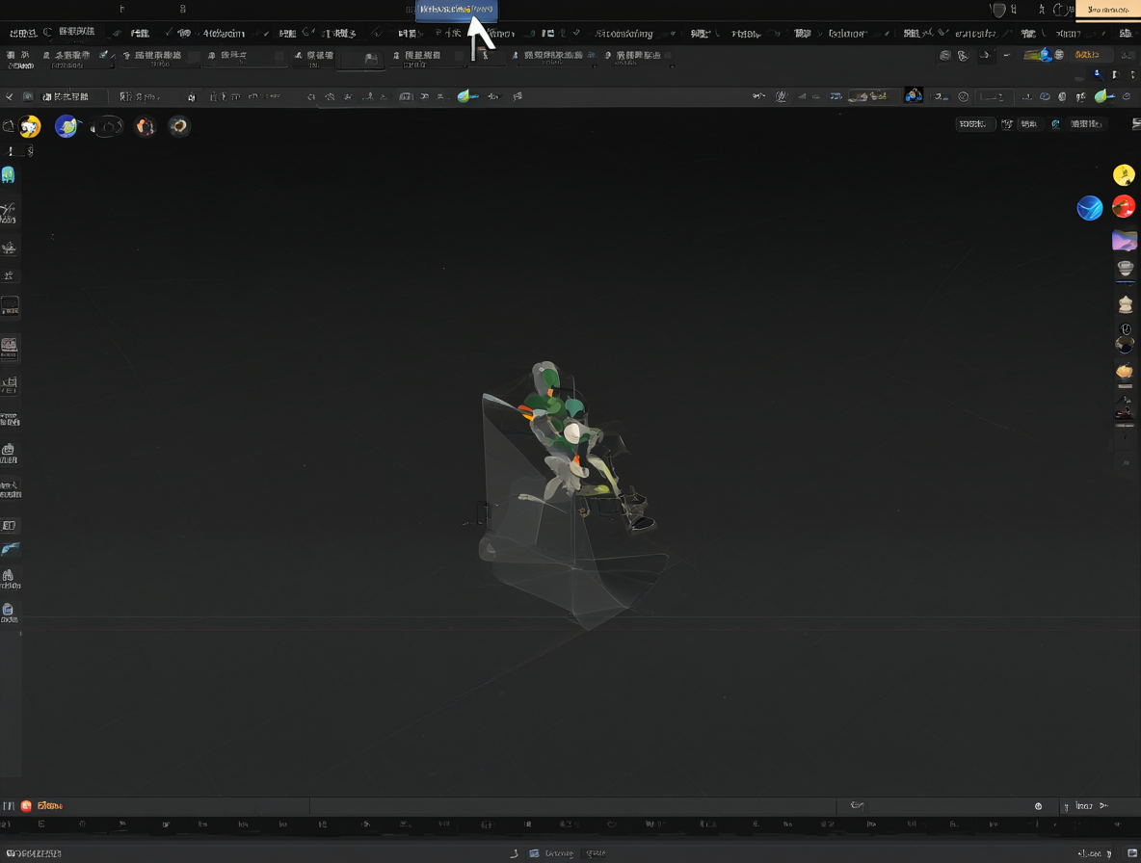Choose the brown ring round icon
The height and width of the screenshot is (863, 1141).
pos(179,126)
